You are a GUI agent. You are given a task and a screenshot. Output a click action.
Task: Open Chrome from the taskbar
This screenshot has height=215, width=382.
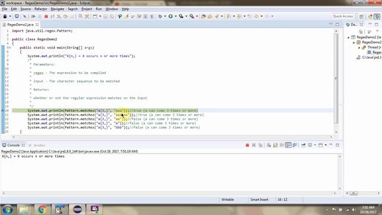42,210
